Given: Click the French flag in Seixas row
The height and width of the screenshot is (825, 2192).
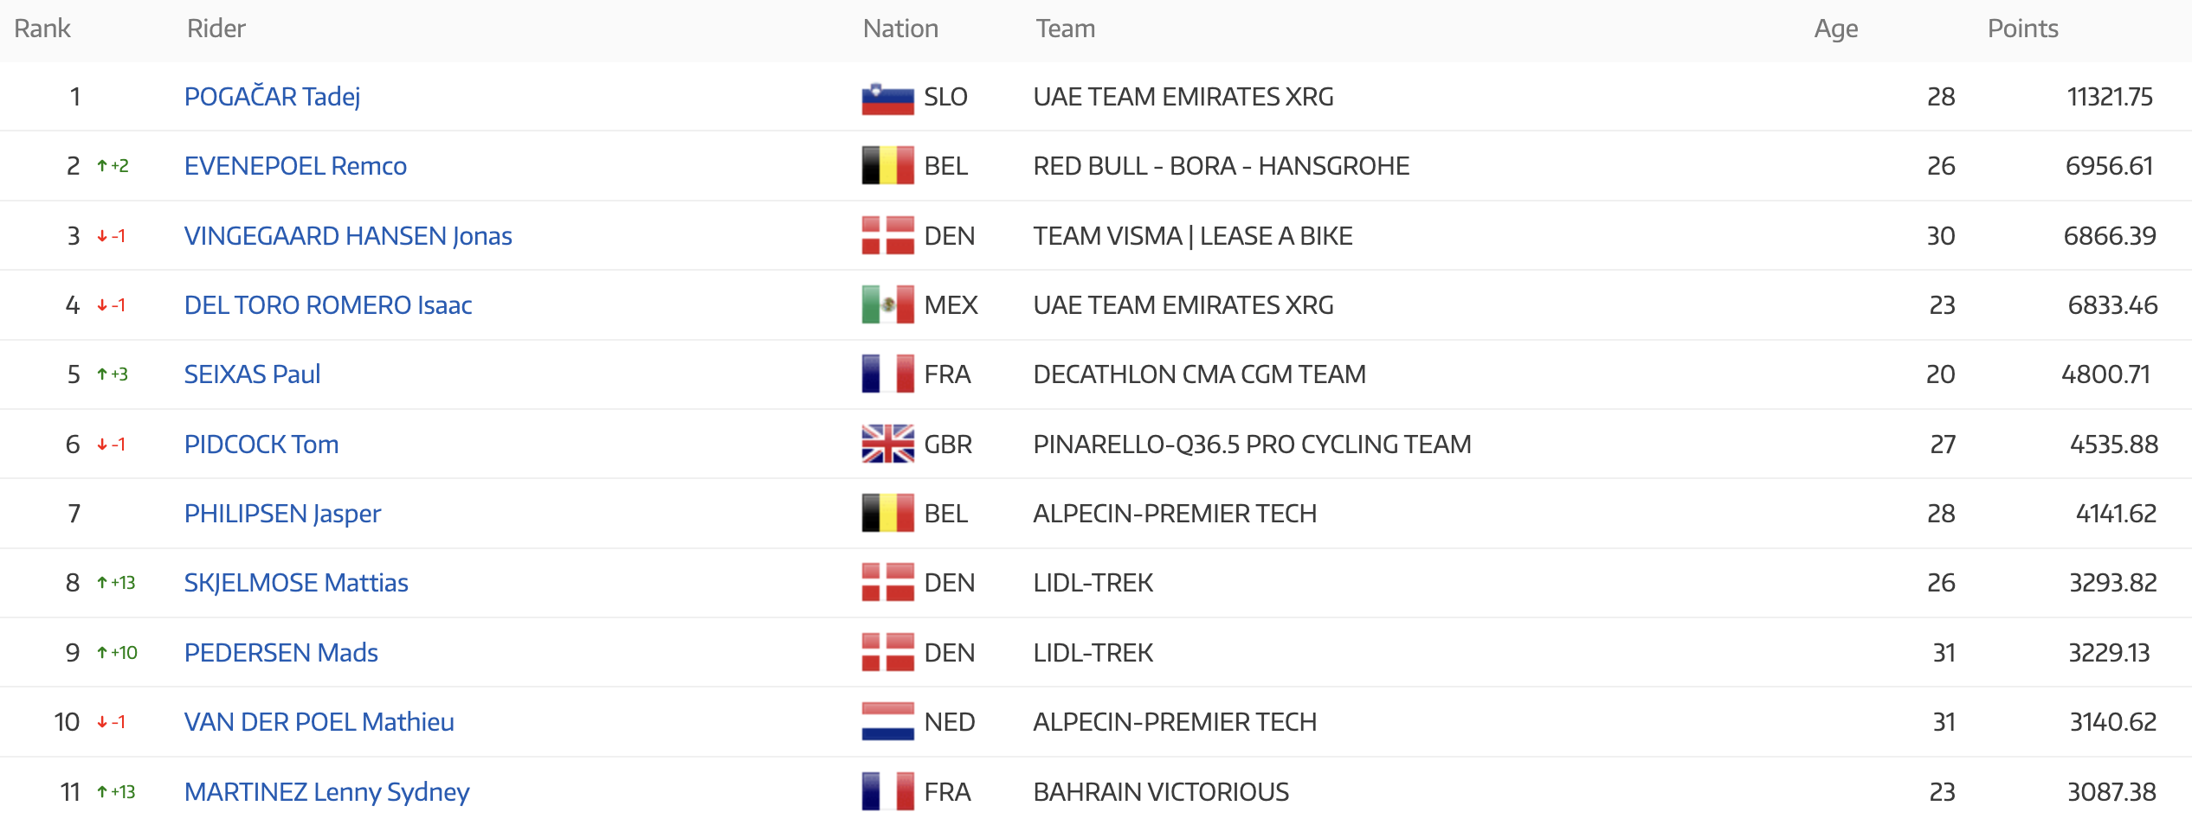Looking at the screenshot, I should 887,374.
